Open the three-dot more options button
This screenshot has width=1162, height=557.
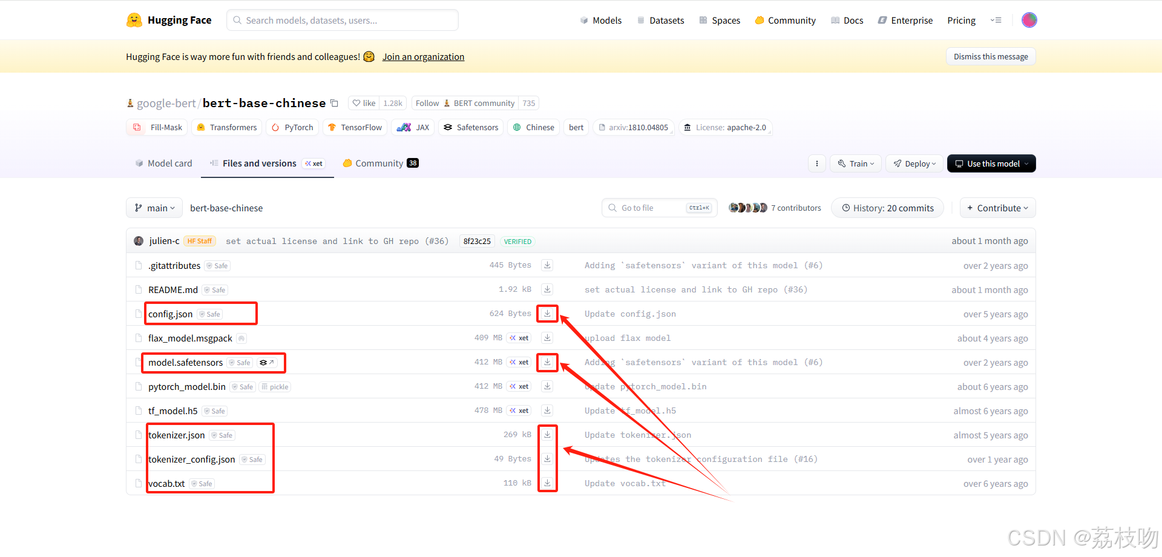(816, 163)
